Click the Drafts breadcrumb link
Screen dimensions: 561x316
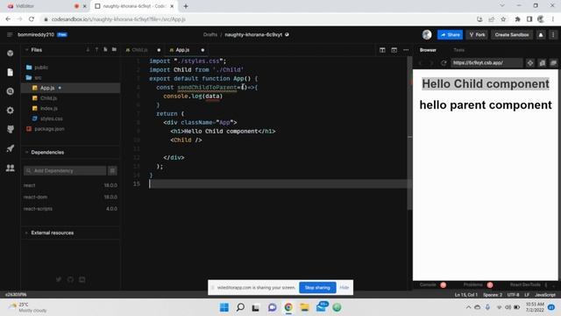coord(210,35)
